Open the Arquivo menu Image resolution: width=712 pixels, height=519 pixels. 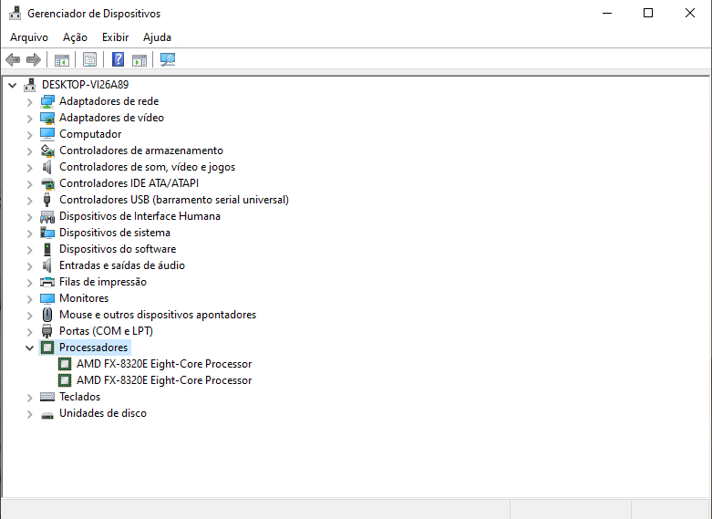pos(29,37)
